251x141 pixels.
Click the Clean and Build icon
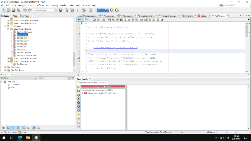(x=72, y=10)
